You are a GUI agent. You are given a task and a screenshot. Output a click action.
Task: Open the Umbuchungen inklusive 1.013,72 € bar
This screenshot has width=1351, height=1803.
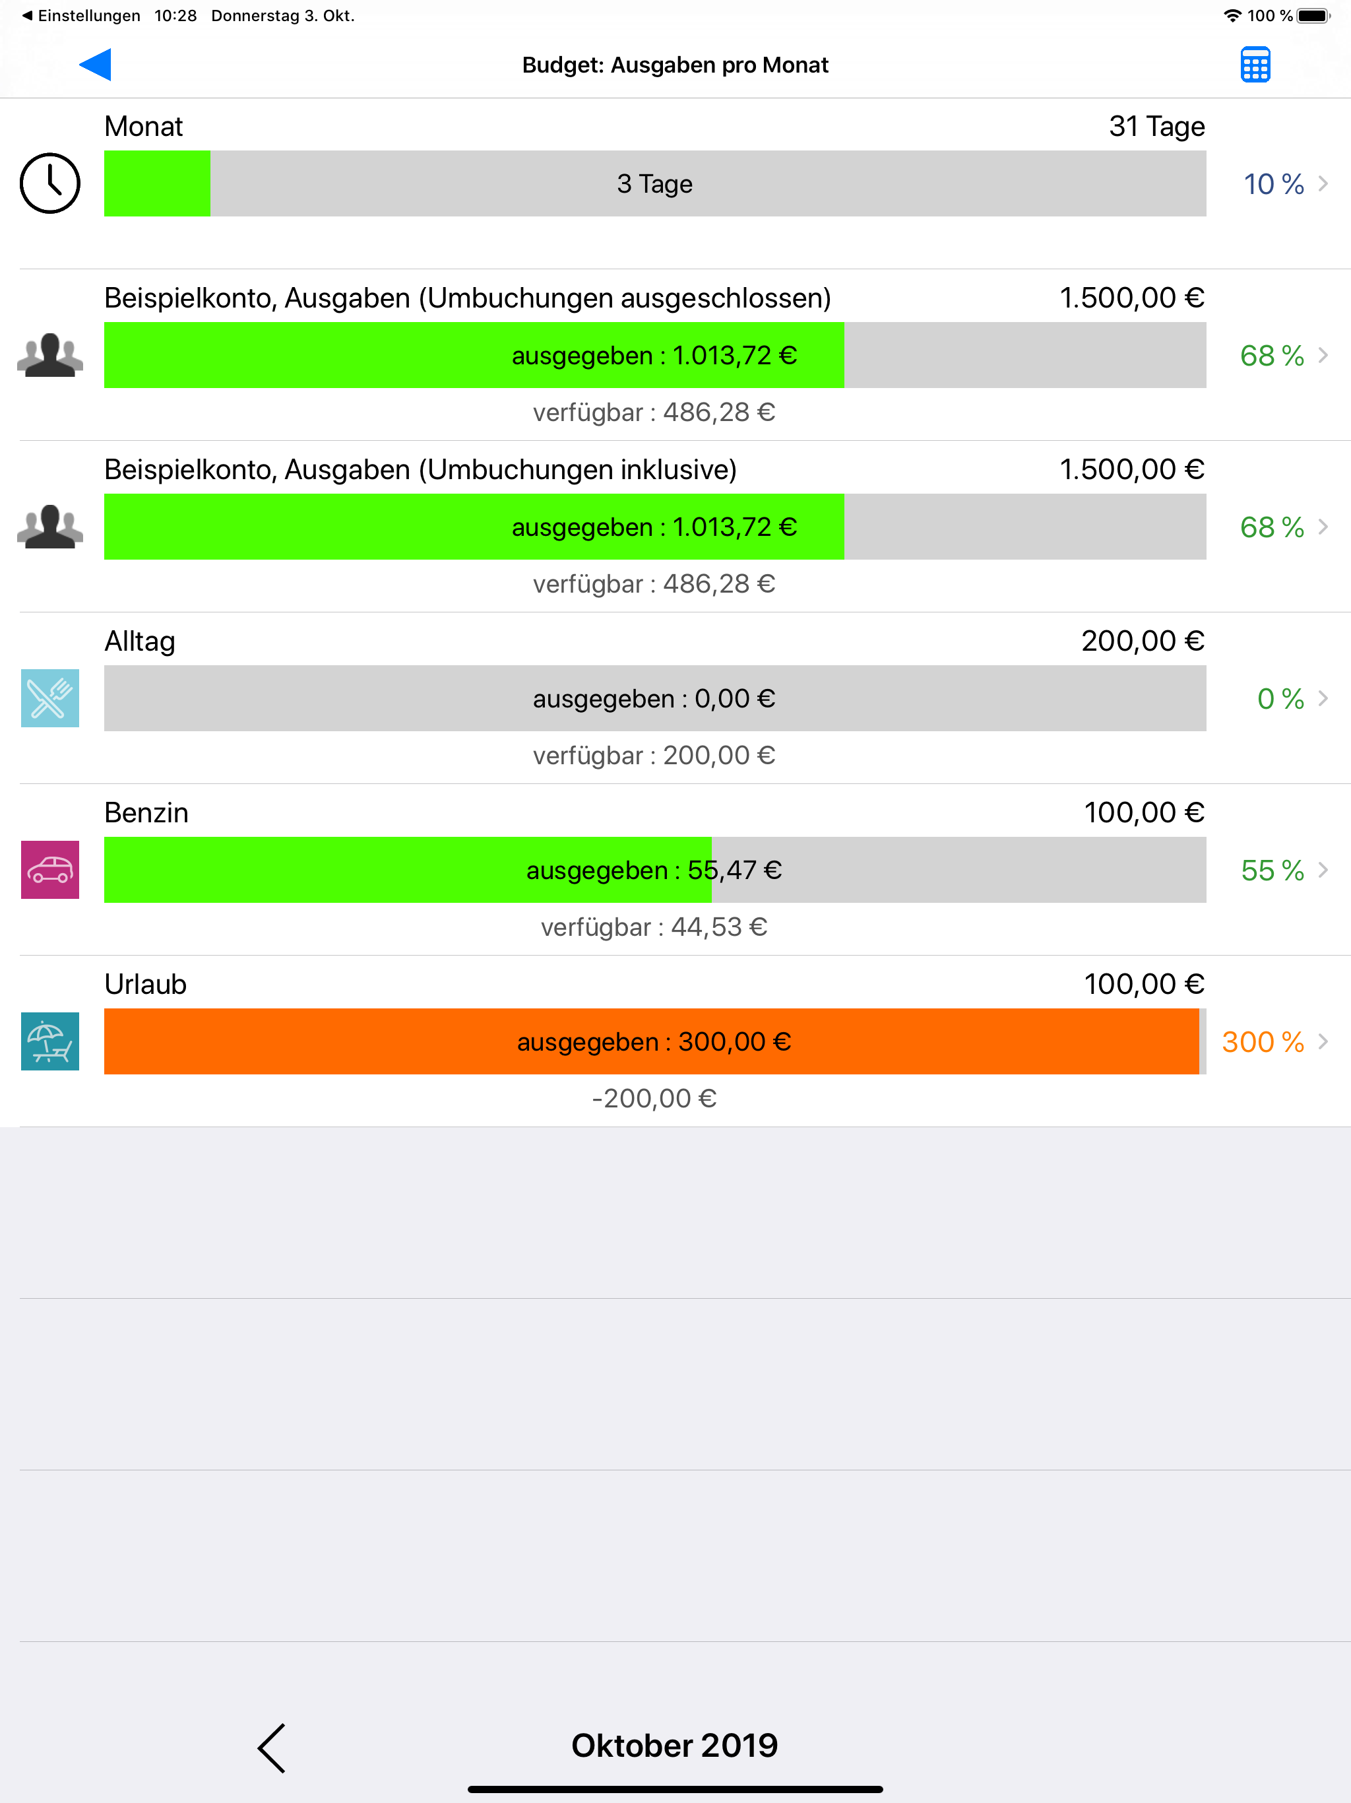(x=654, y=527)
